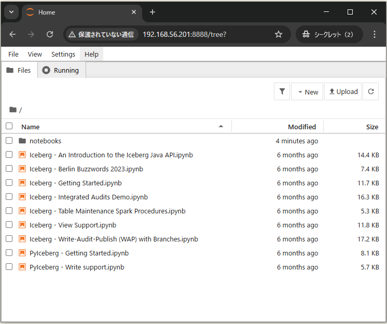Click notebook icon for Table Maintenance Spark Procedures
This screenshot has width=387, height=324.
[22, 211]
